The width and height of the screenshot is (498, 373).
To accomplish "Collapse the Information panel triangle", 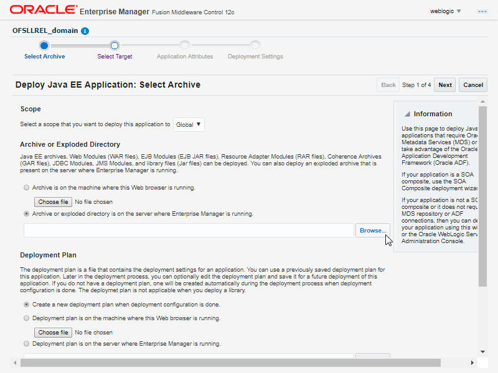I will tap(408, 114).
